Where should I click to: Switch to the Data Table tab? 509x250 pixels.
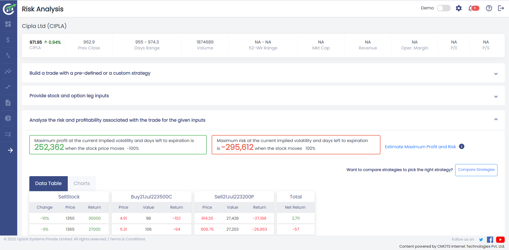(x=48, y=183)
